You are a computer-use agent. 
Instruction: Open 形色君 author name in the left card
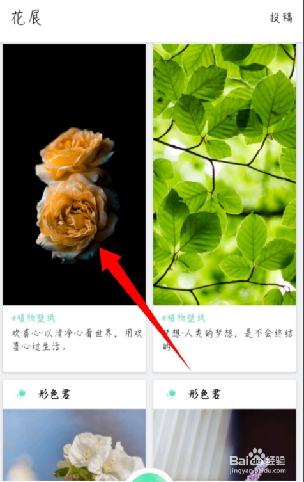(54, 394)
